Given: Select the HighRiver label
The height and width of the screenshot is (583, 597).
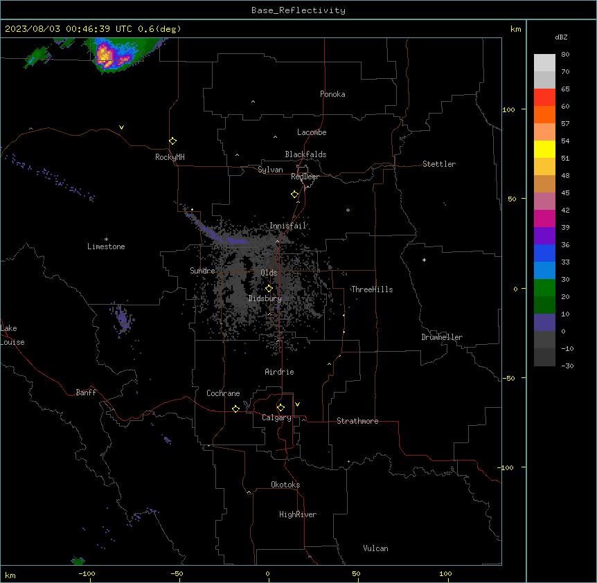Looking at the screenshot, I should [298, 514].
